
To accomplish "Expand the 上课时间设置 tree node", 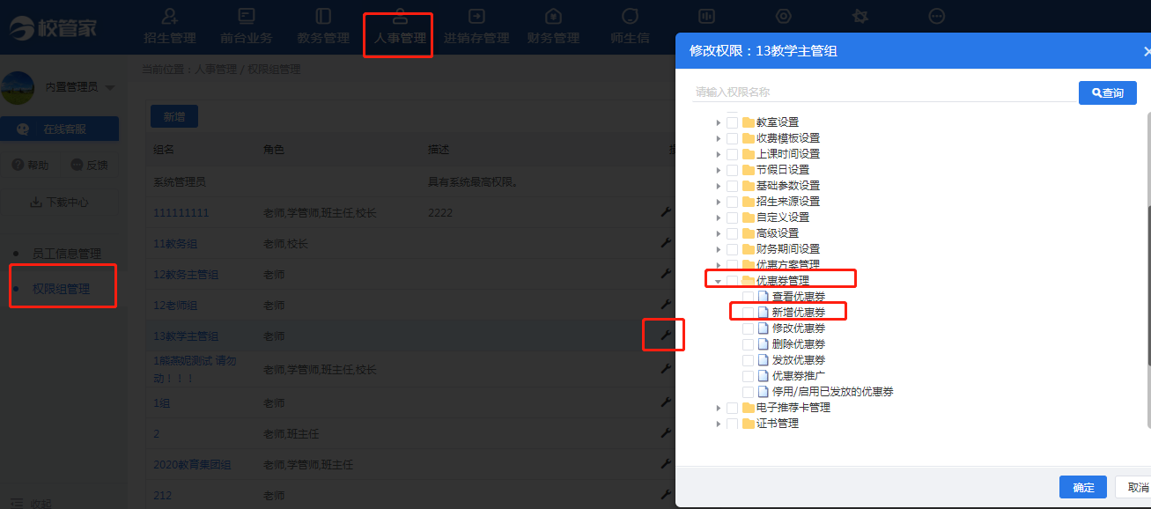I will tap(719, 154).
